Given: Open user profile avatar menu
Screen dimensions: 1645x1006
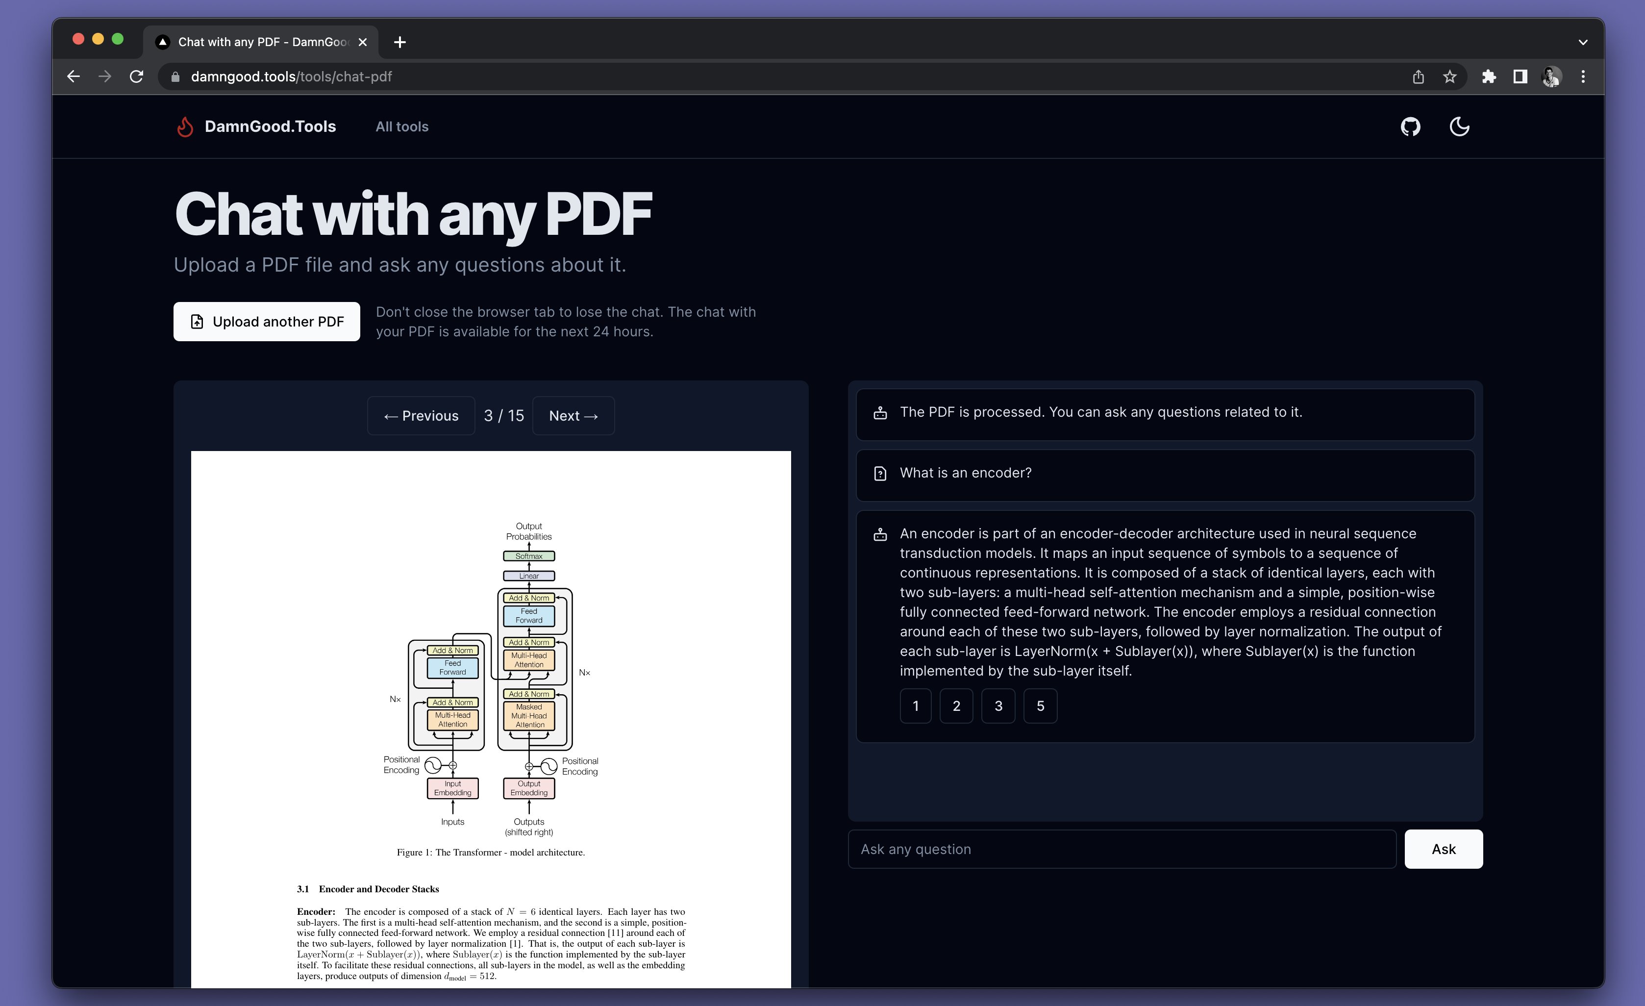Looking at the screenshot, I should [1551, 77].
